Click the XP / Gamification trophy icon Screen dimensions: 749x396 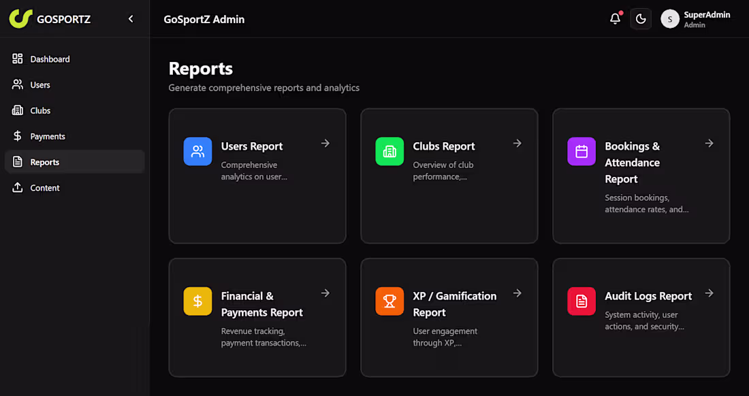click(389, 301)
